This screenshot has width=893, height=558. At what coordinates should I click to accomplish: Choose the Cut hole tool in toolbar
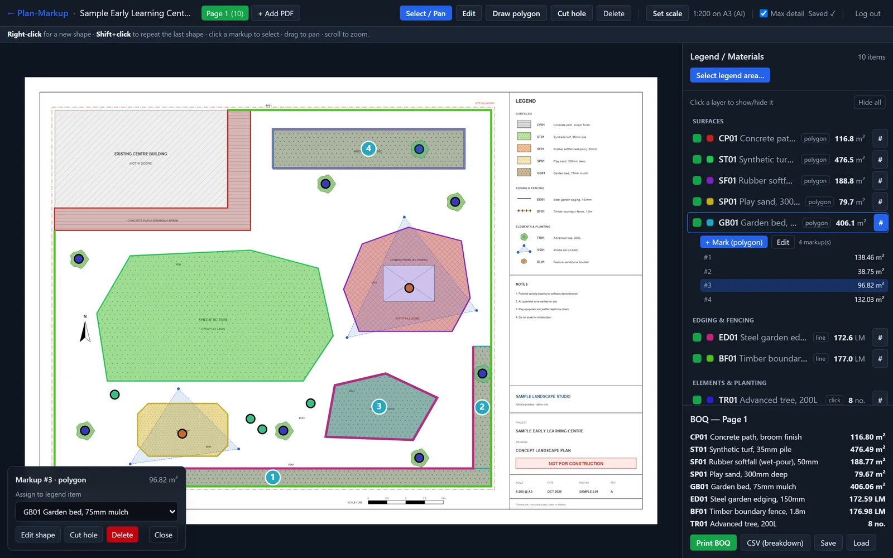572,13
